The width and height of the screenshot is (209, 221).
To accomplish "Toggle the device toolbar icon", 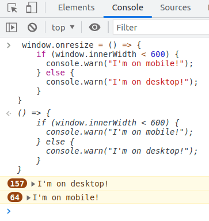I will [32, 7].
